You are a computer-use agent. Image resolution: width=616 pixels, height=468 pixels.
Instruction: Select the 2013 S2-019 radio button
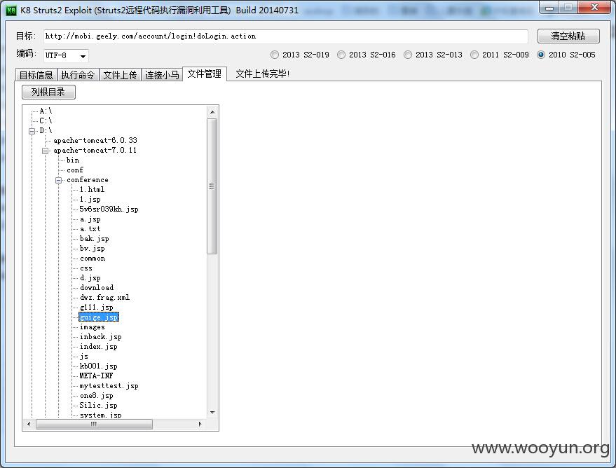(275, 55)
